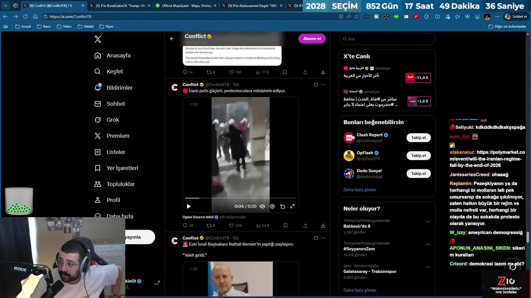Open Anasayfa in the X sidebar
This screenshot has height=298, width=531.
pos(112,55)
